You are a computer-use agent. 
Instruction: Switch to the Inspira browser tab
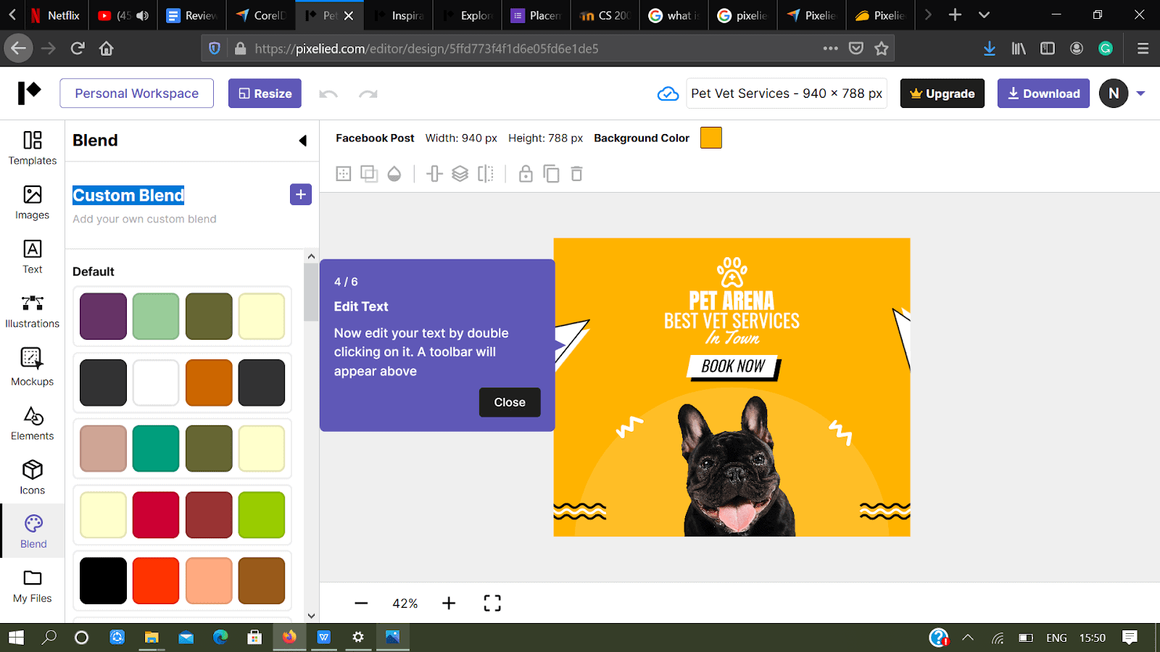[399, 15]
